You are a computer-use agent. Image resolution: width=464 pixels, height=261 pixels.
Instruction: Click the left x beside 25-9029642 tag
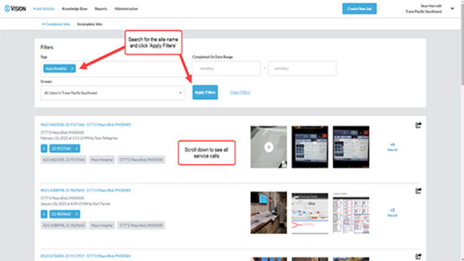tap(43, 214)
